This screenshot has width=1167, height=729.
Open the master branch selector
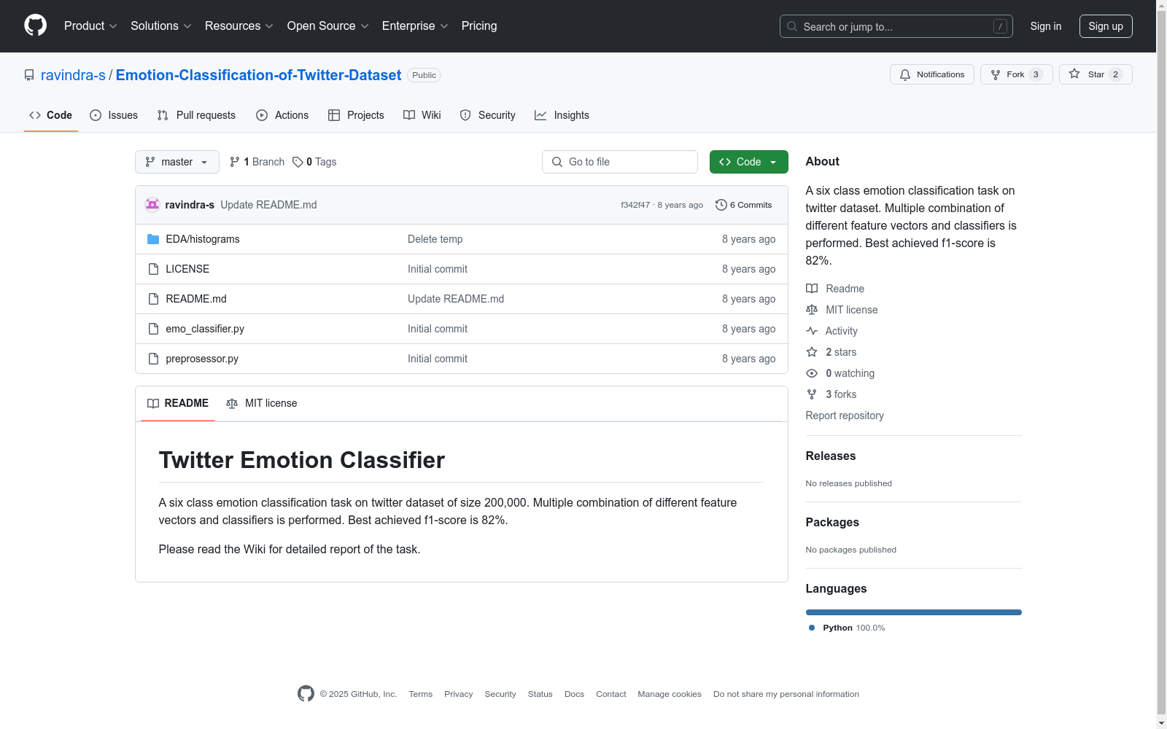tap(177, 162)
